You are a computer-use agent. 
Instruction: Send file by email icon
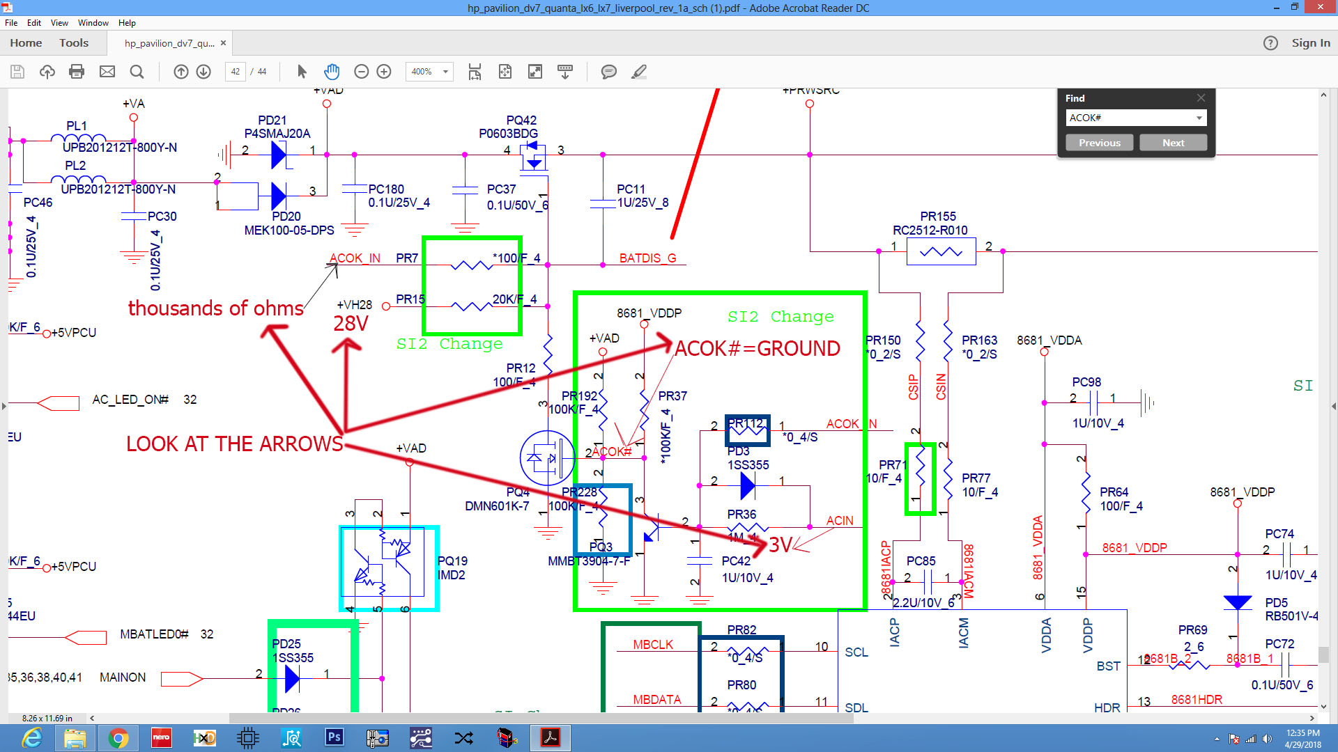[x=107, y=72]
